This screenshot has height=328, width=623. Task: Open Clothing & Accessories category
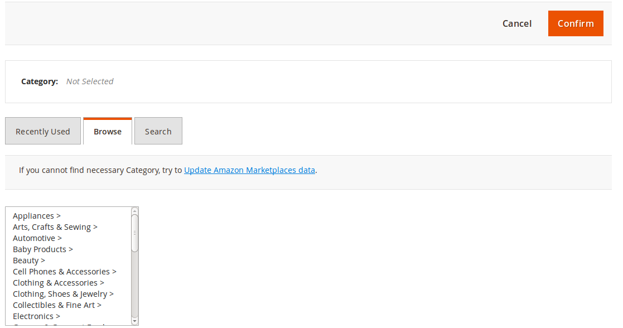pyautogui.click(x=59, y=283)
